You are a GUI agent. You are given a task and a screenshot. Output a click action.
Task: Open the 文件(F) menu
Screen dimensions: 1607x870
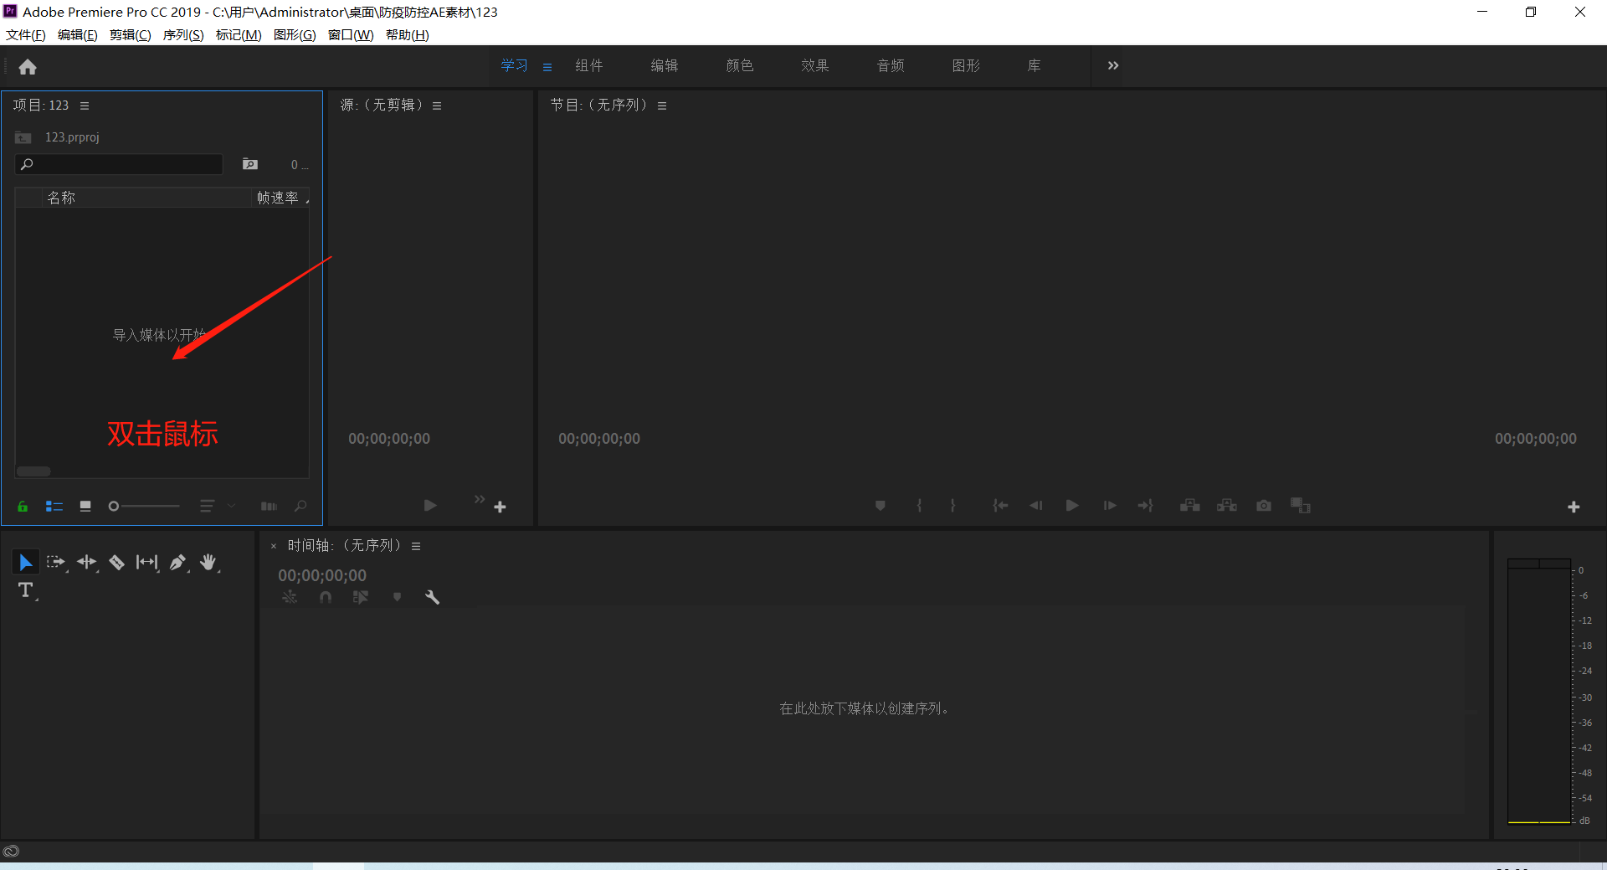[x=26, y=35]
